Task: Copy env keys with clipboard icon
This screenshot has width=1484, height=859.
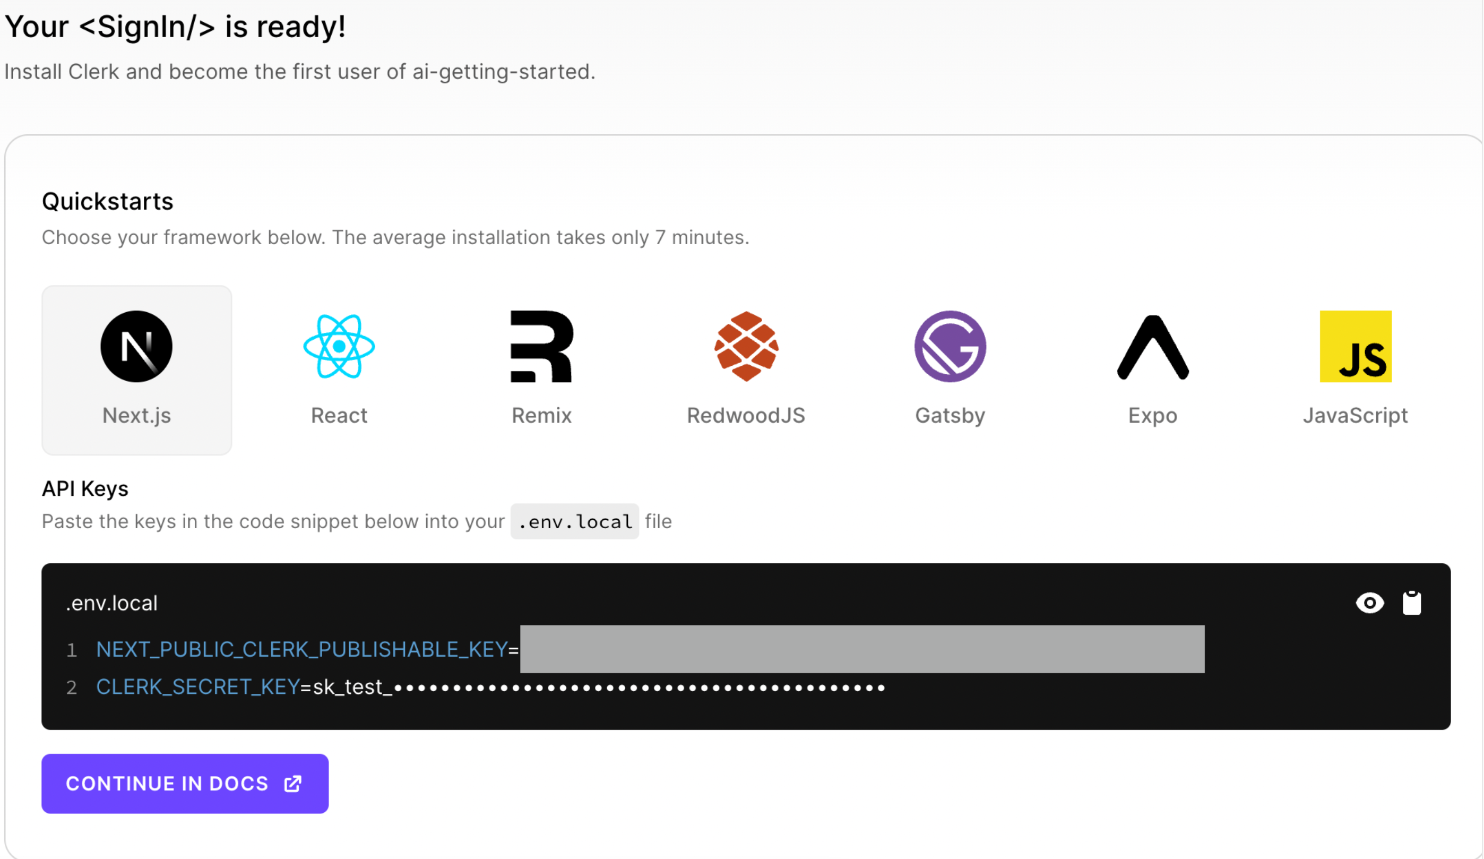Action: pyautogui.click(x=1412, y=603)
